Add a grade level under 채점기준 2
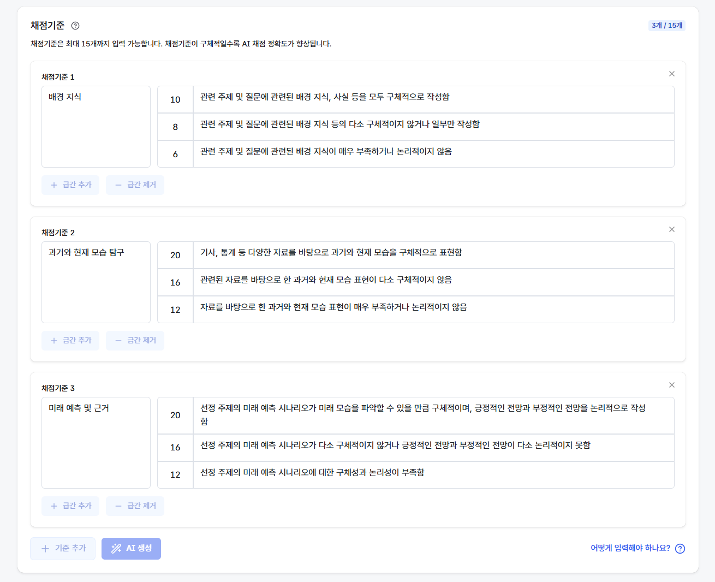This screenshot has height=582, width=715. [x=70, y=341]
